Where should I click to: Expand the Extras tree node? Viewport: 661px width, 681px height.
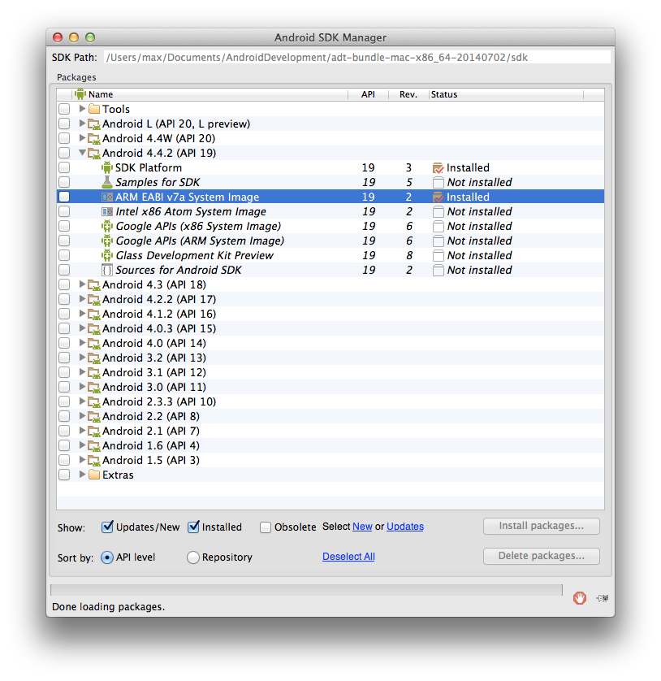pos(82,475)
